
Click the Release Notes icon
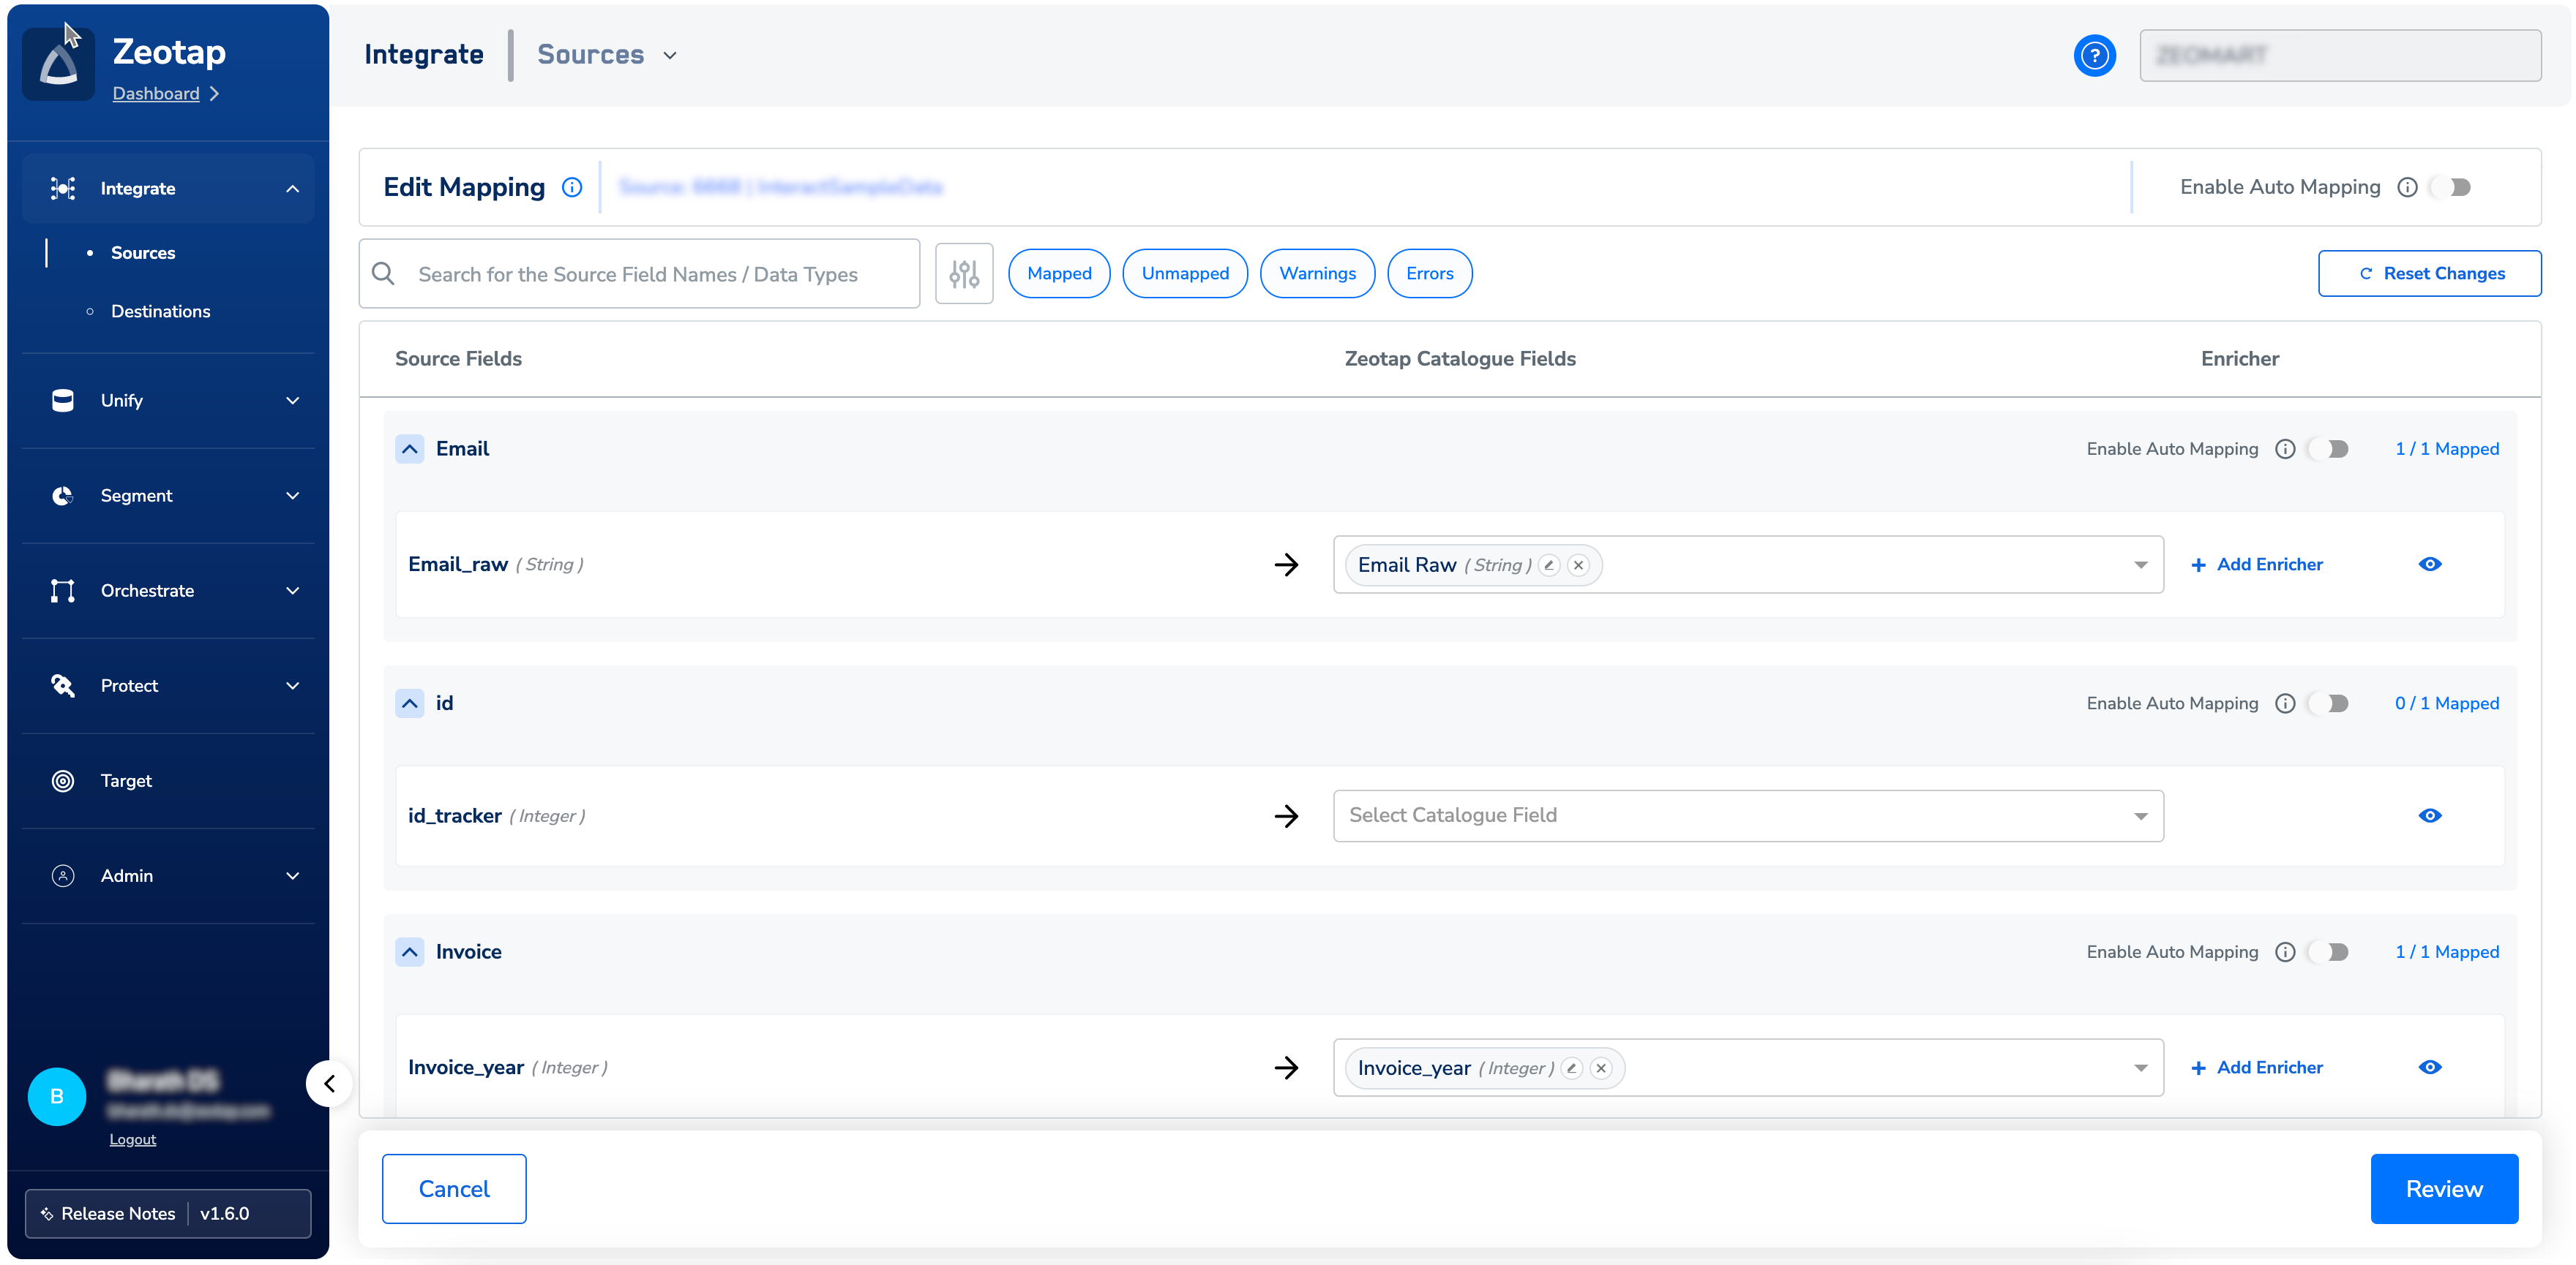point(47,1213)
